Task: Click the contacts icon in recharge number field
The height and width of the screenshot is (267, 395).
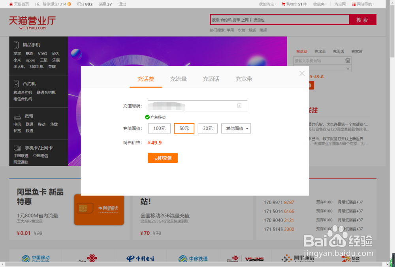Action: click(239, 106)
